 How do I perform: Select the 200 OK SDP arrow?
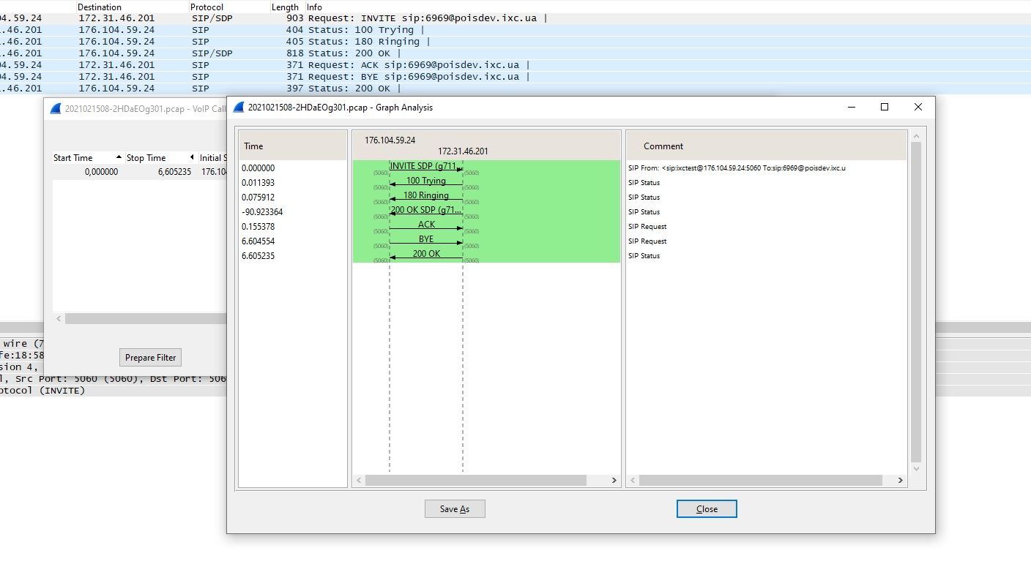point(425,210)
